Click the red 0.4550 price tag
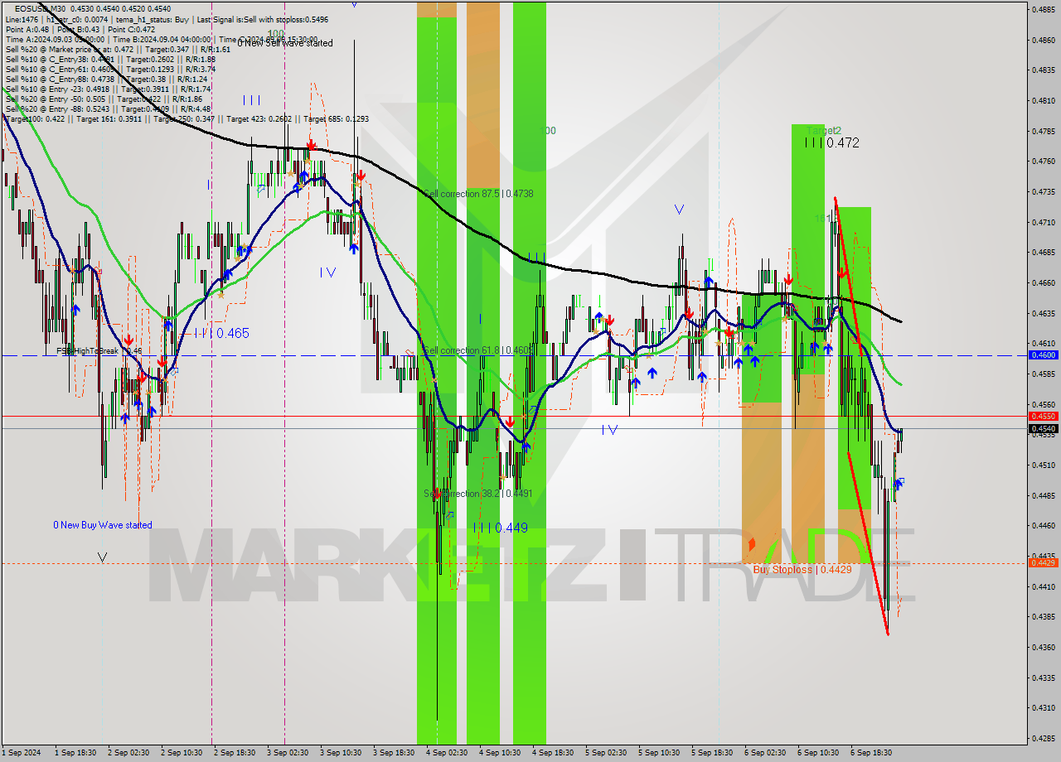 click(x=1043, y=416)
